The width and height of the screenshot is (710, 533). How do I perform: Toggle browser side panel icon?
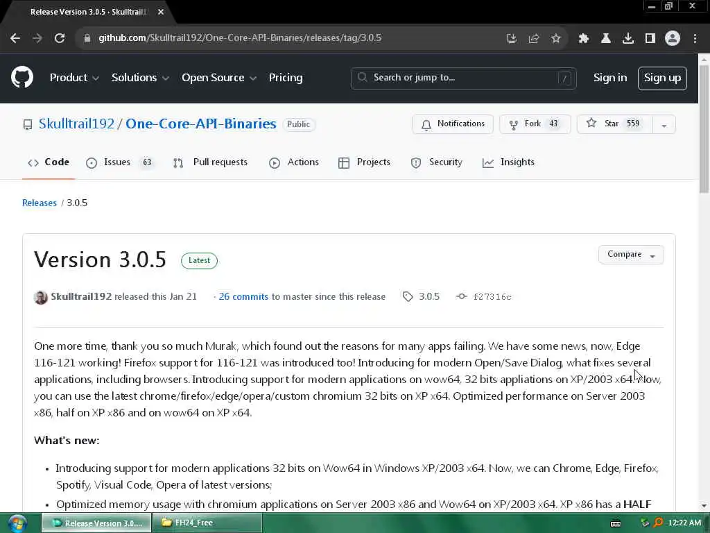point(650,39)
